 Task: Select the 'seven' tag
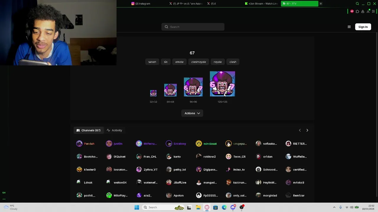(x=152, y=62)
